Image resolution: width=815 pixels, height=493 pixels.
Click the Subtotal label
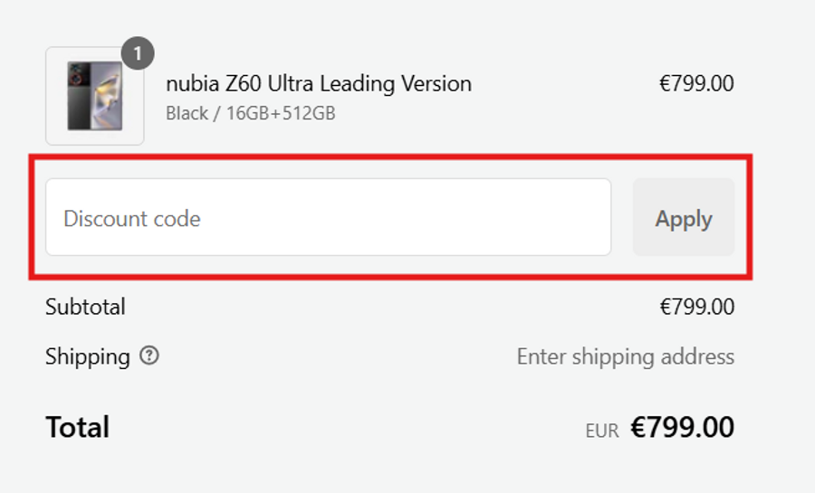tap(85, 307)
